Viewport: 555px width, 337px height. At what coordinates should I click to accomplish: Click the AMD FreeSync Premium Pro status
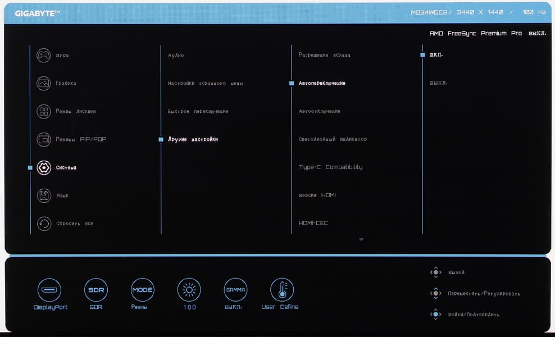click(x=488, y=33)
